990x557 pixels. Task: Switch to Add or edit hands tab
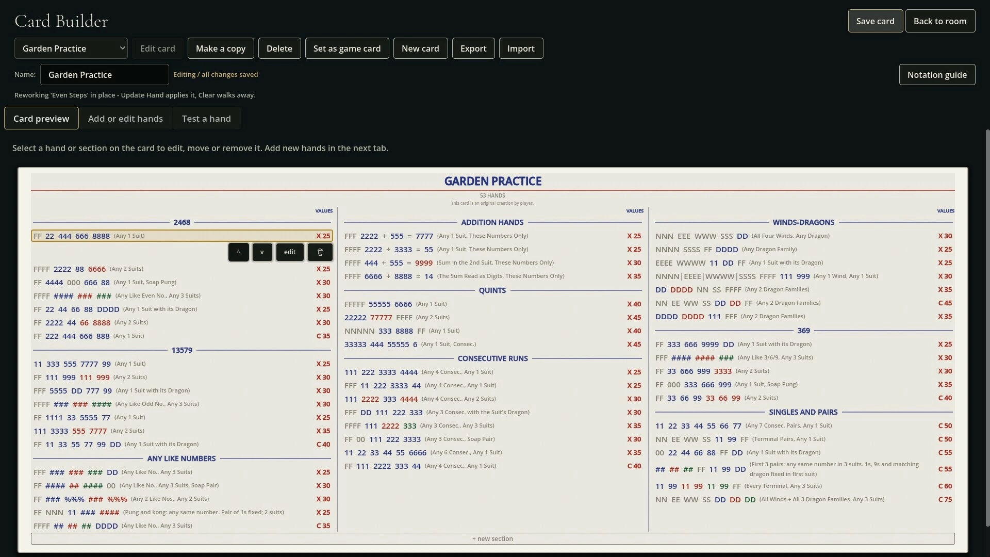(x=125, y=119)
